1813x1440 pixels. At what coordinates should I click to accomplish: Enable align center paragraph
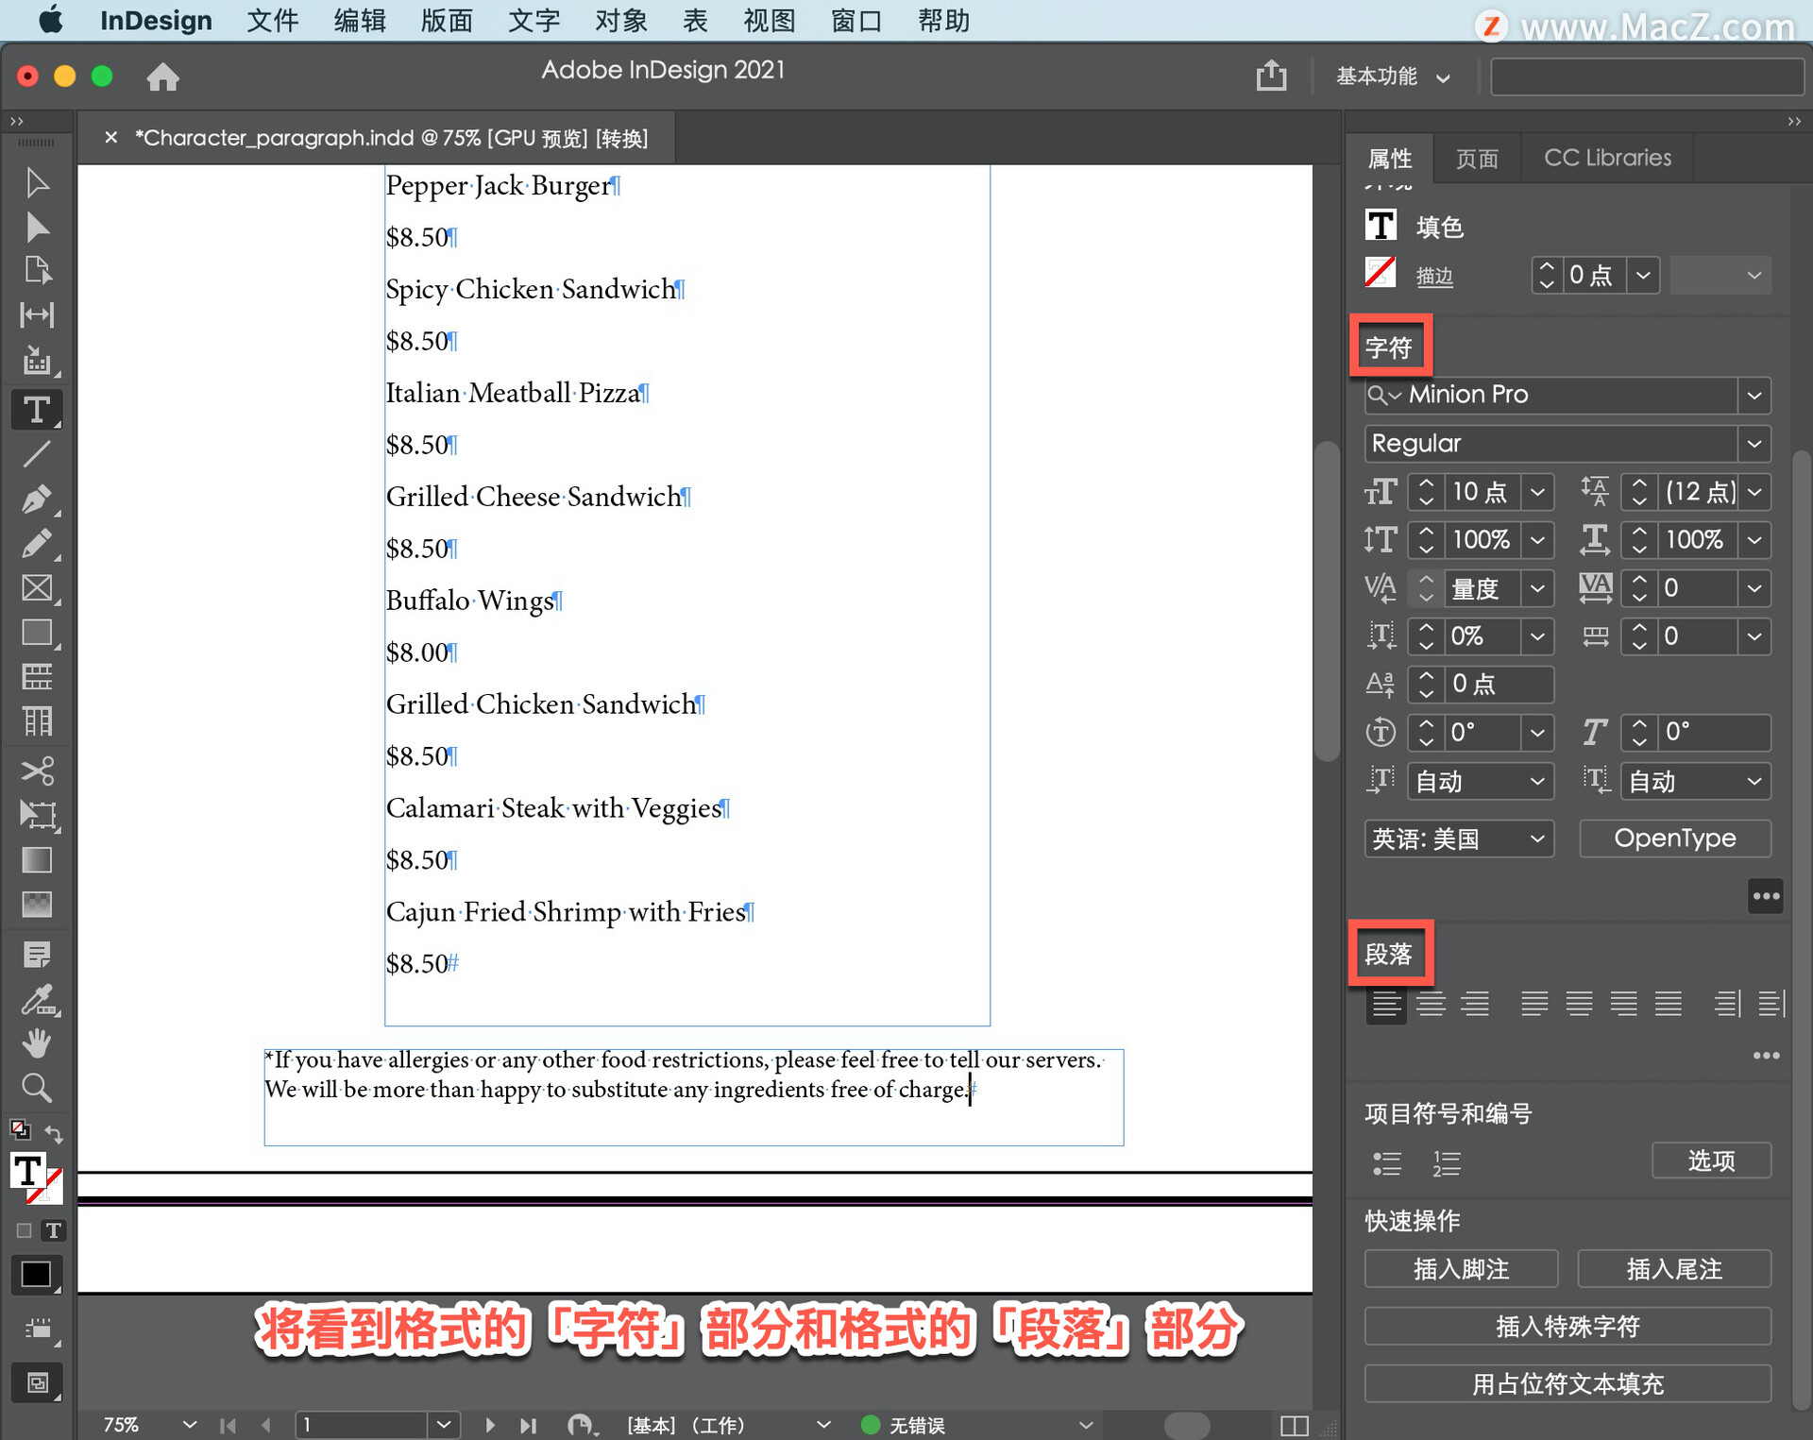(x=1431, y=1004)
